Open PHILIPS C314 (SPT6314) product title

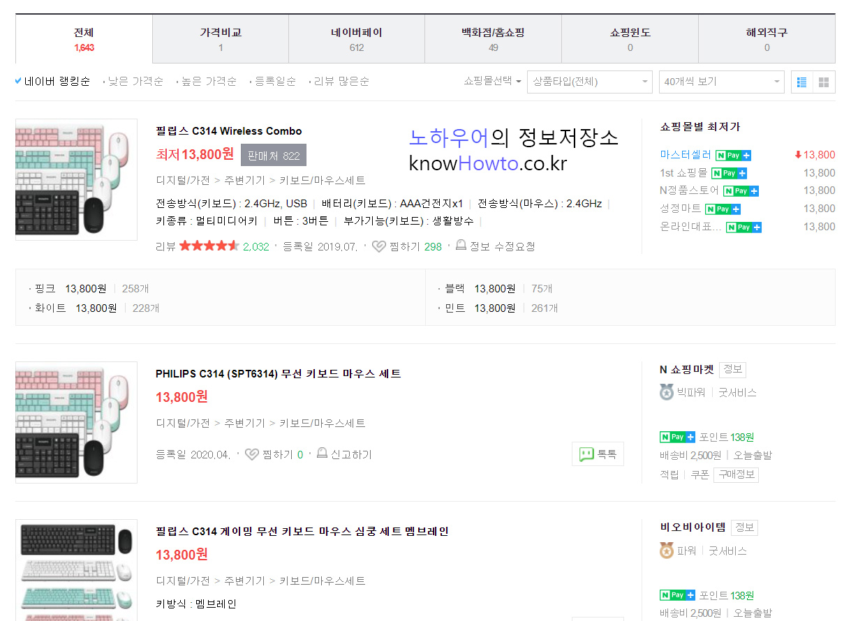coord(279,374)
